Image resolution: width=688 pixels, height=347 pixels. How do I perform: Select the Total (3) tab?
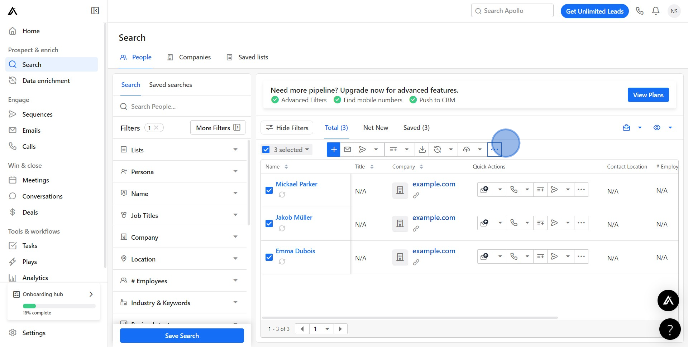coord(336,128)
